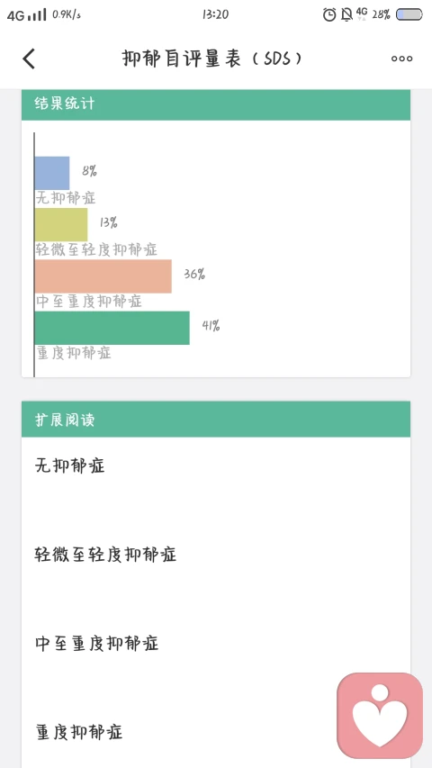Screen dimensions: 432x768
Task: Select the green 41% bar
Action: [112, 328]
